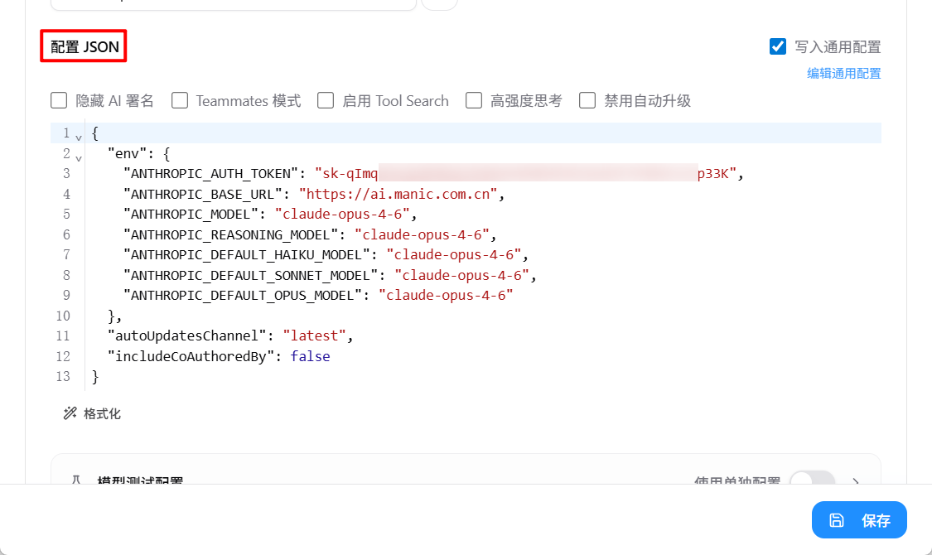Tick the 启用 Tool Search checkbox
Viewport: 932px width, 555px height.
(325, 100)
